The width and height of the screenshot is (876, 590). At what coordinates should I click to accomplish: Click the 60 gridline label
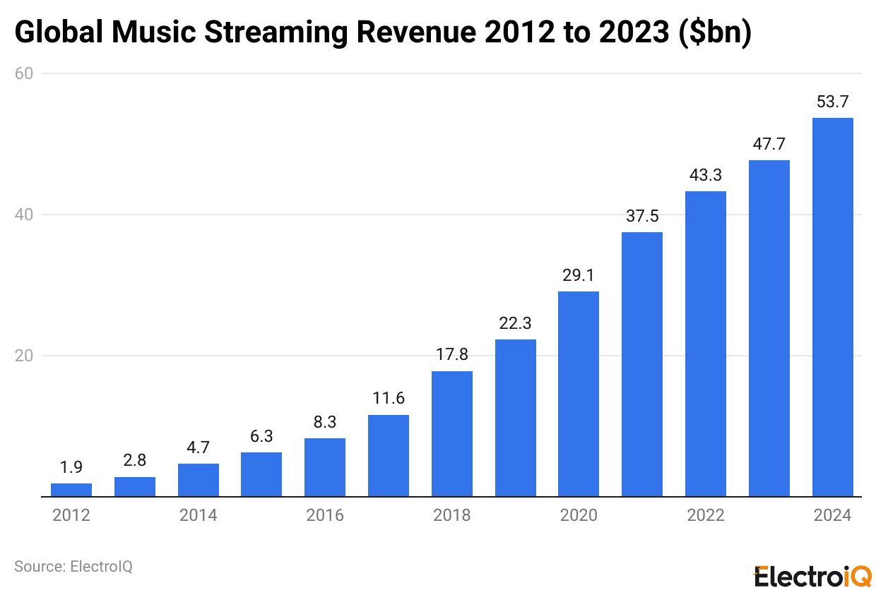coord(25,73)
